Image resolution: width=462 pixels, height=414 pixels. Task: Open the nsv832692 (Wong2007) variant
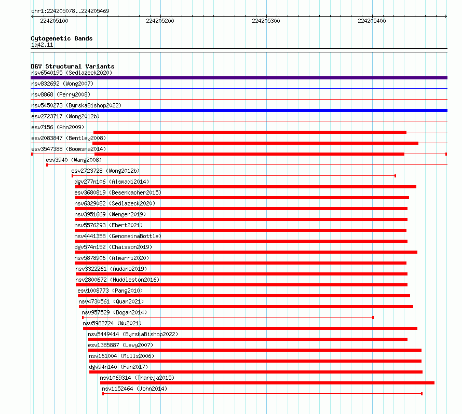pos(62,84)
